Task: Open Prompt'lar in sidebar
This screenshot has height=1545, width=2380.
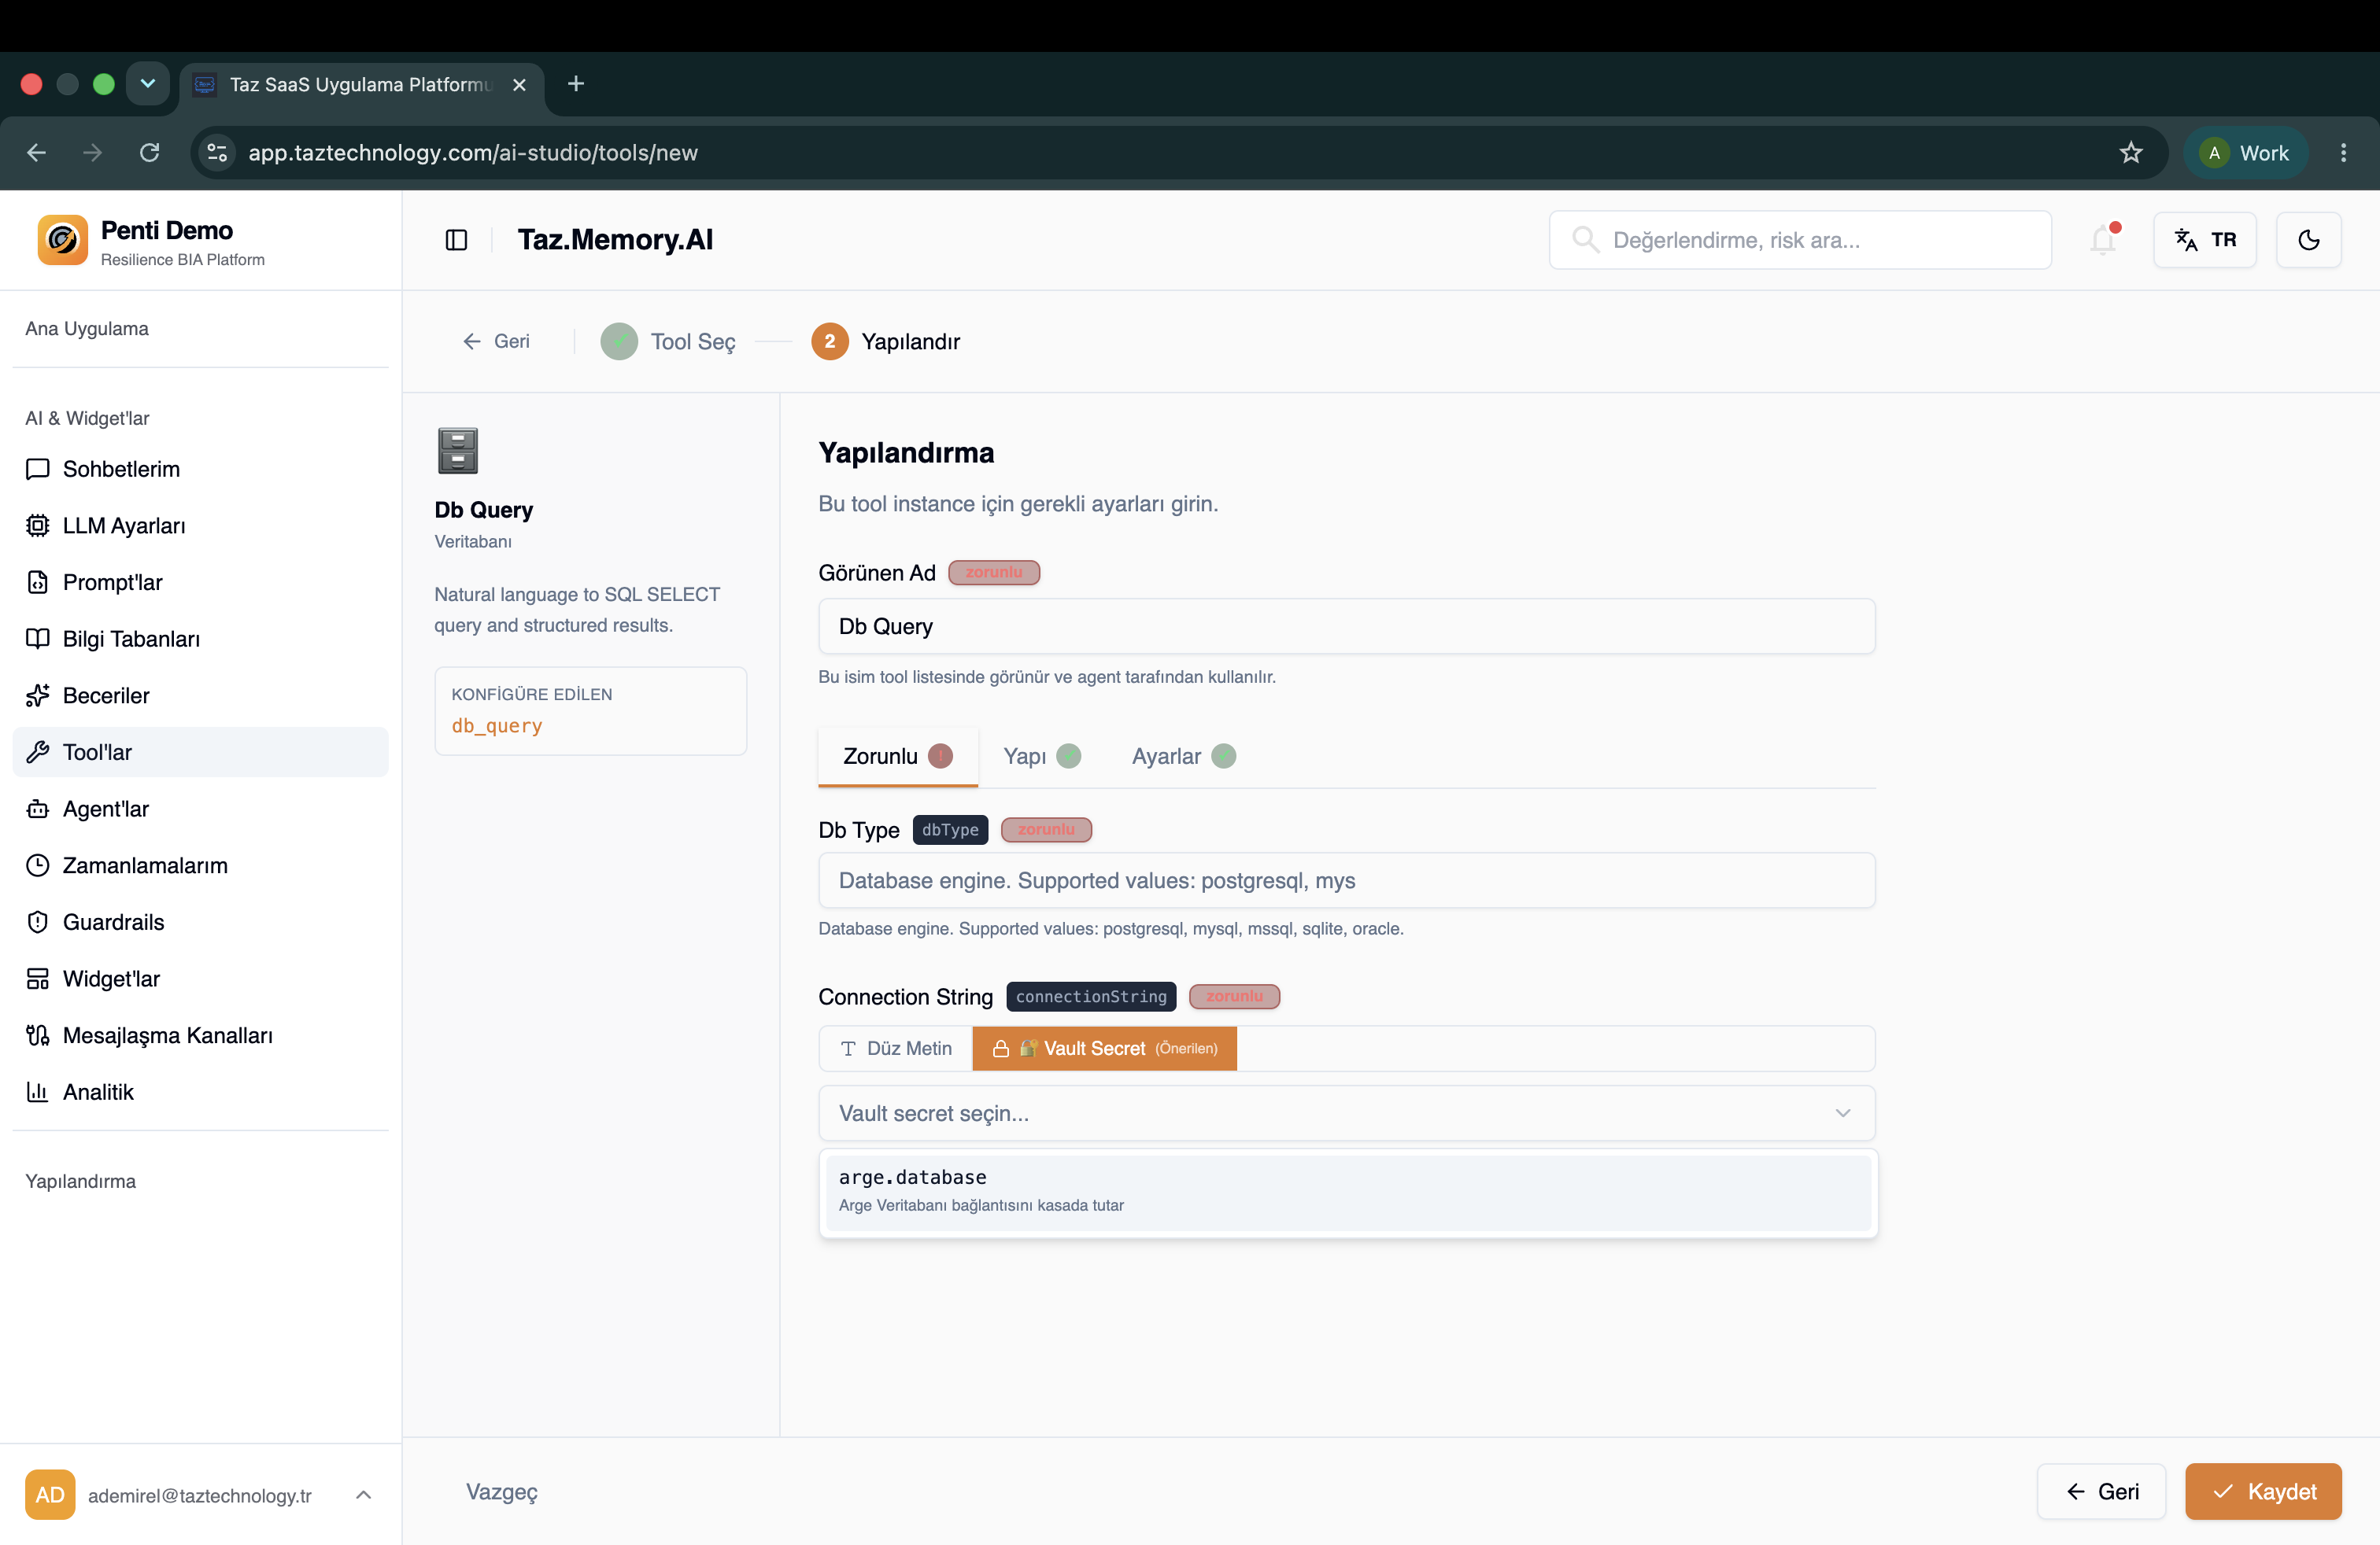Action: (x=200, y=581)
